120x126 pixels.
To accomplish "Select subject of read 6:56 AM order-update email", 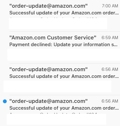I will (x=64, y=76).
